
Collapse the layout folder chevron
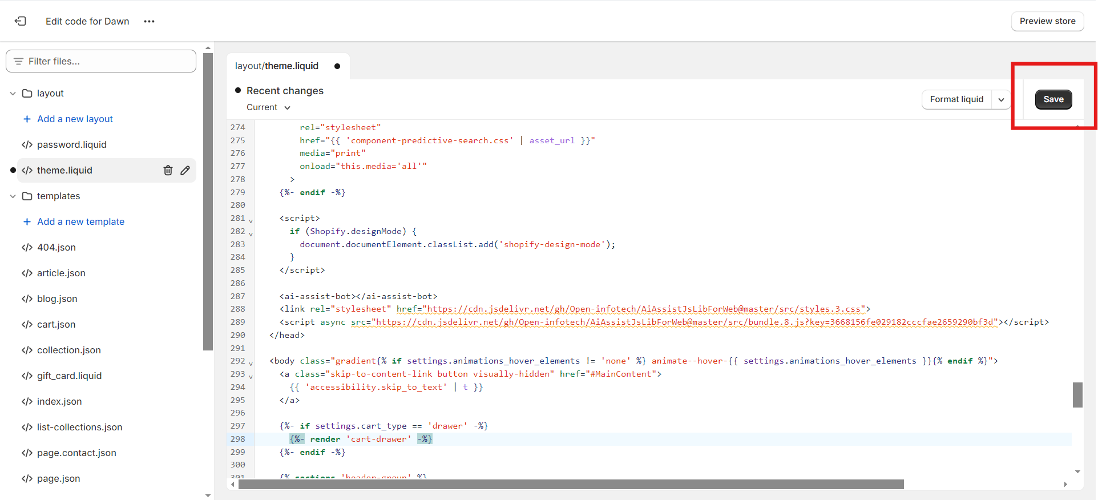pyautogui.click(x=13, y=93)
